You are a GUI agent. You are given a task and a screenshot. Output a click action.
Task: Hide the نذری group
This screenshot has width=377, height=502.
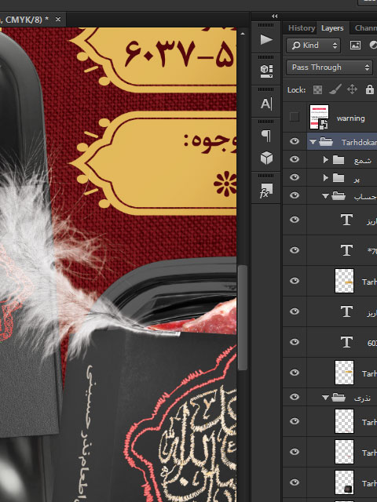pyautogui.click(x=295, y=397)
